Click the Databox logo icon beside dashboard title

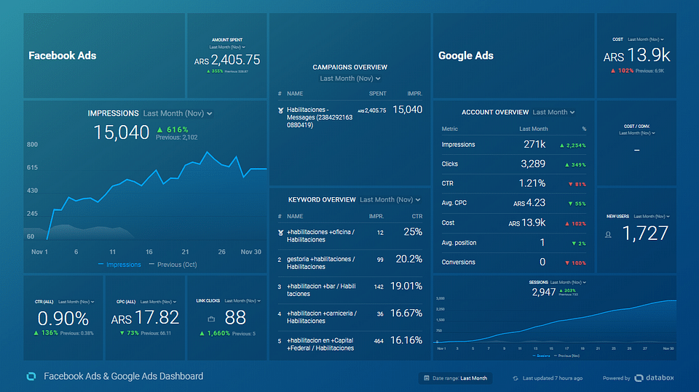[31, 377]
